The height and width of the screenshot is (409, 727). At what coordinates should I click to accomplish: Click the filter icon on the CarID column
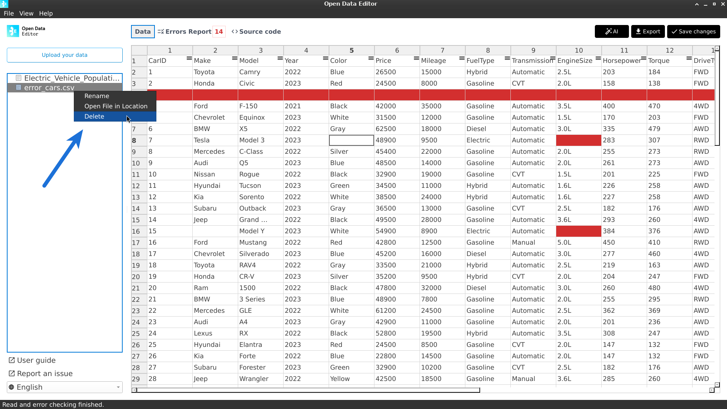pyautogui.click(x=189, y=58)
